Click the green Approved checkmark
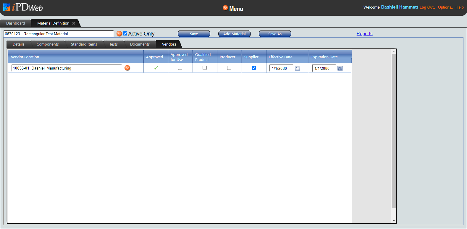Viewport: 467px width, 229px height. point(156,68)
